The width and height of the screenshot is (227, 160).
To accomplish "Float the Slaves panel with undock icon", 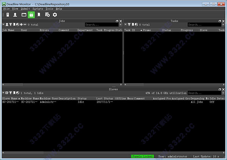I will tap(220, 89).
